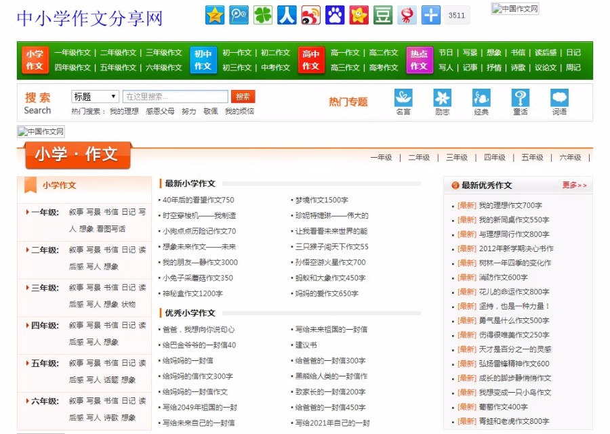Click the orange 搜索 search button
This screenshot has width=610, height=434.
pyautogui.click(x=243, y=96)
